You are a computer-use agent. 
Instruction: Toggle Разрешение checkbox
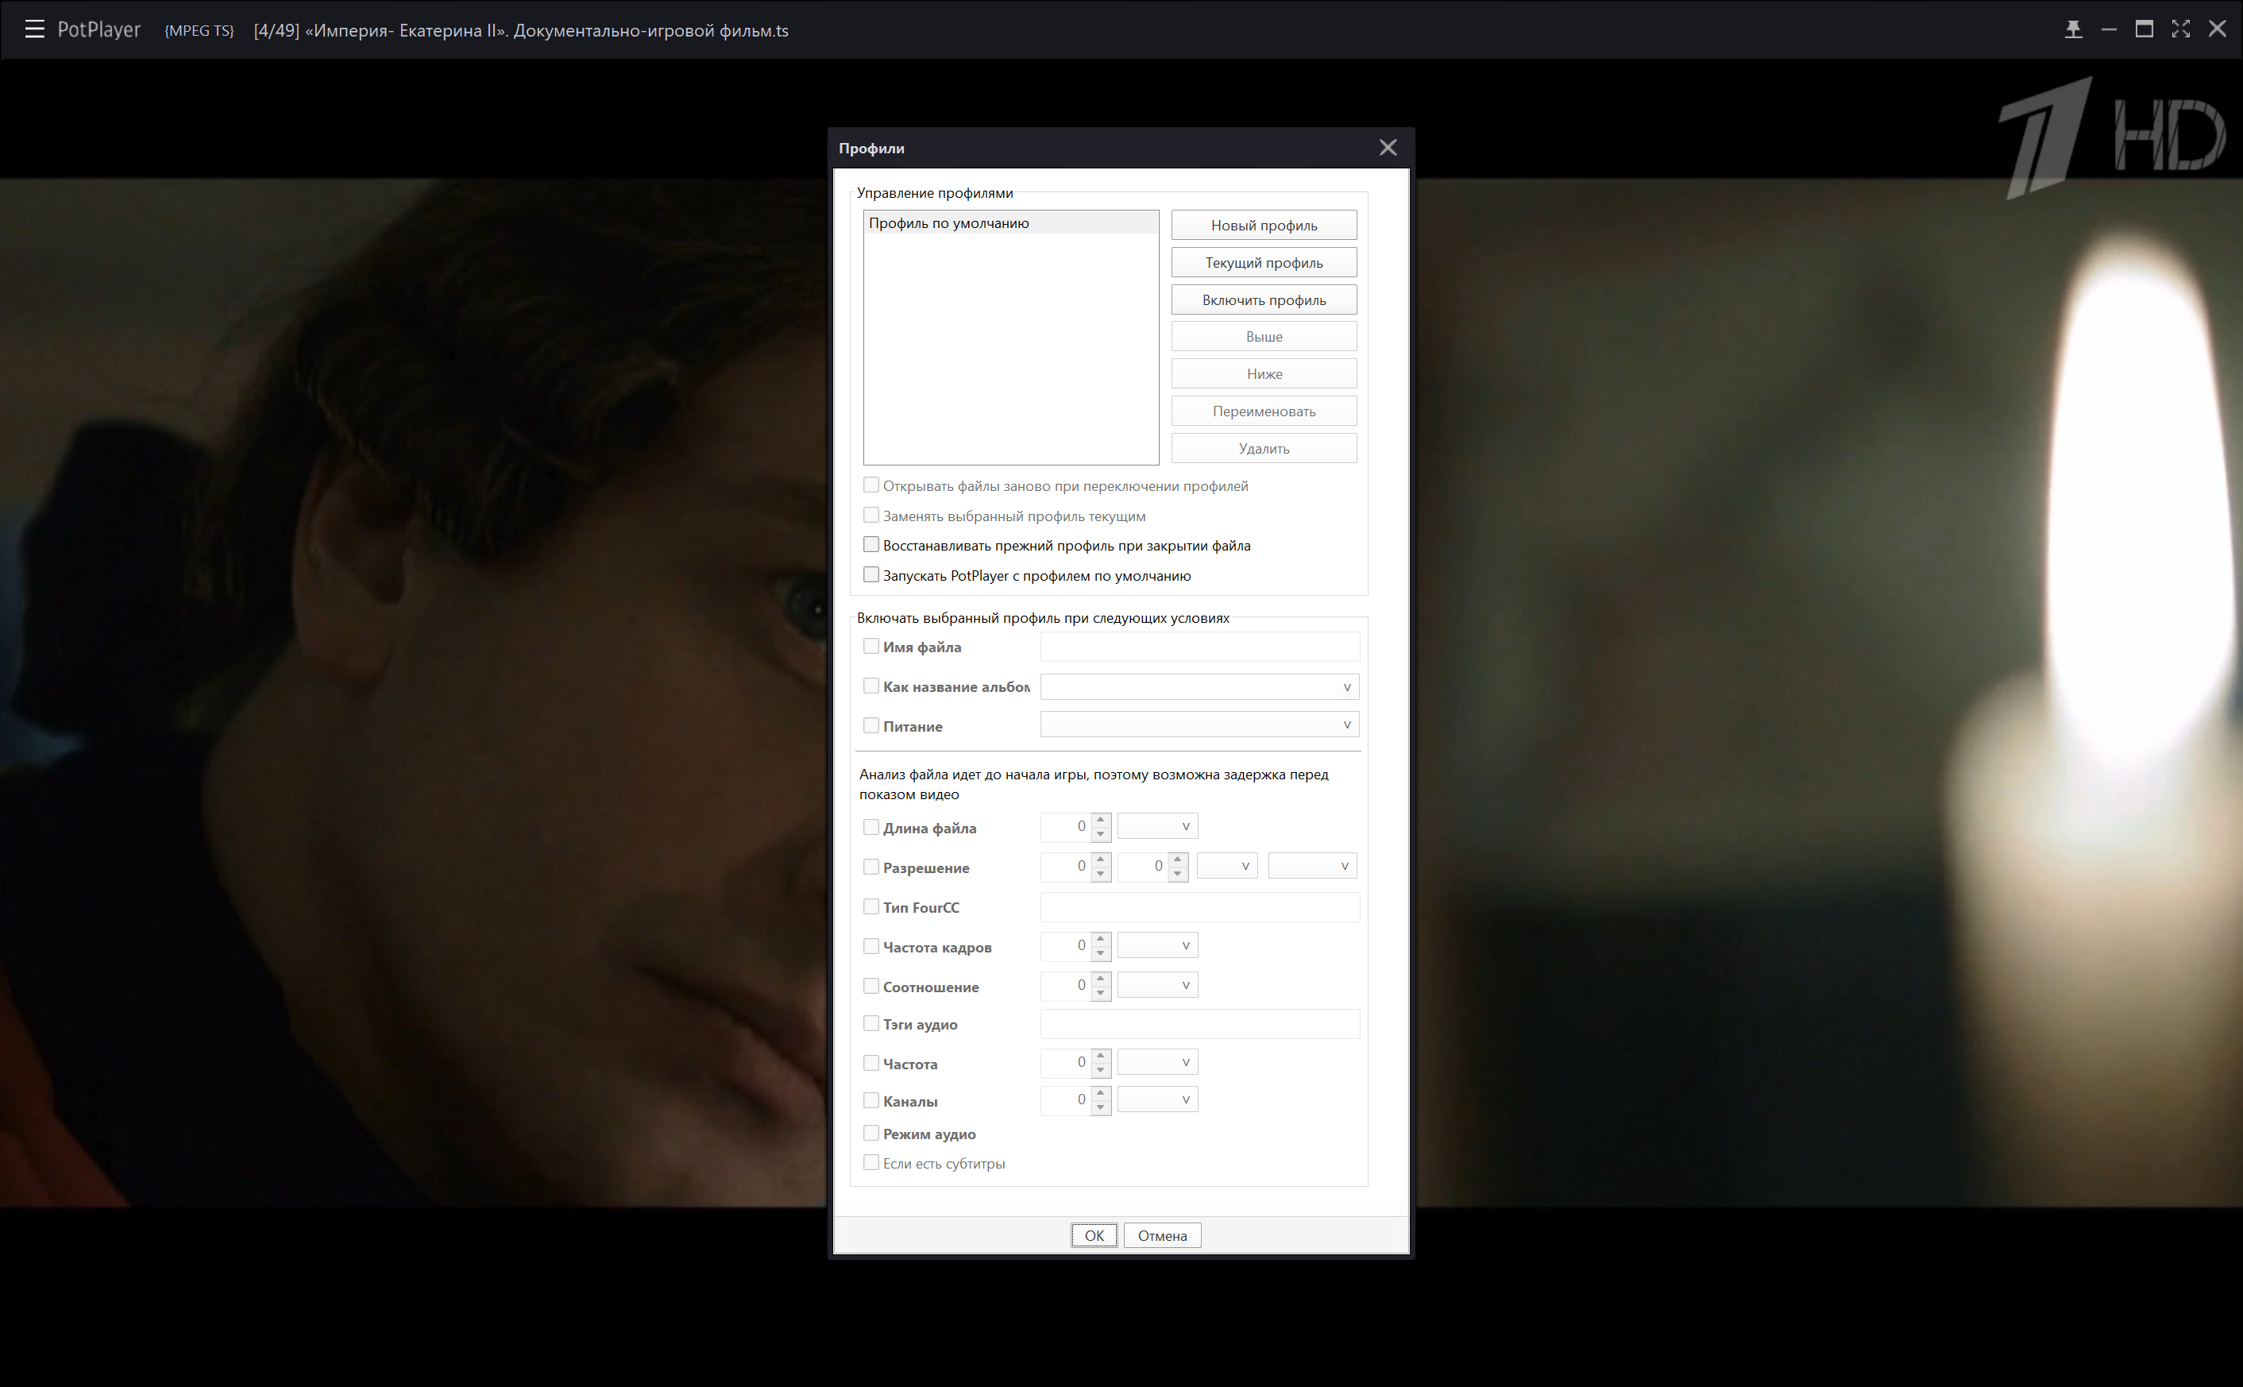[871, 867]
